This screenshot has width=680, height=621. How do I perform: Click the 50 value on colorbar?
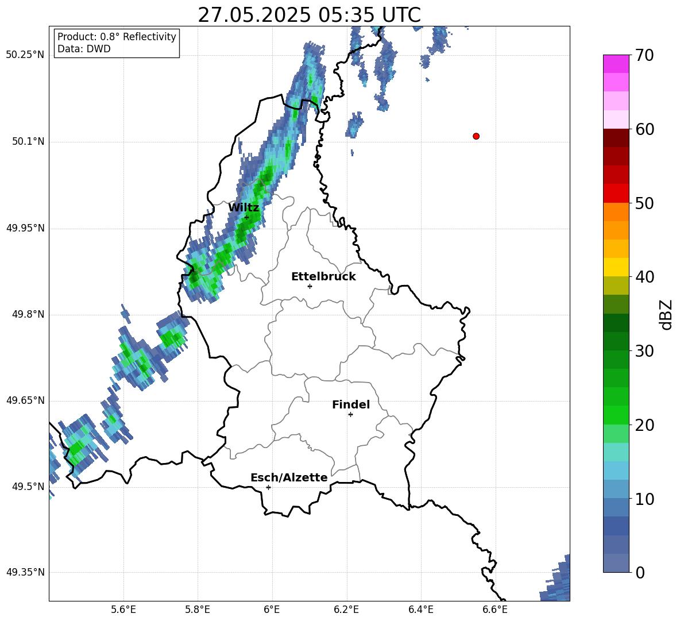[x=644, y=203]
